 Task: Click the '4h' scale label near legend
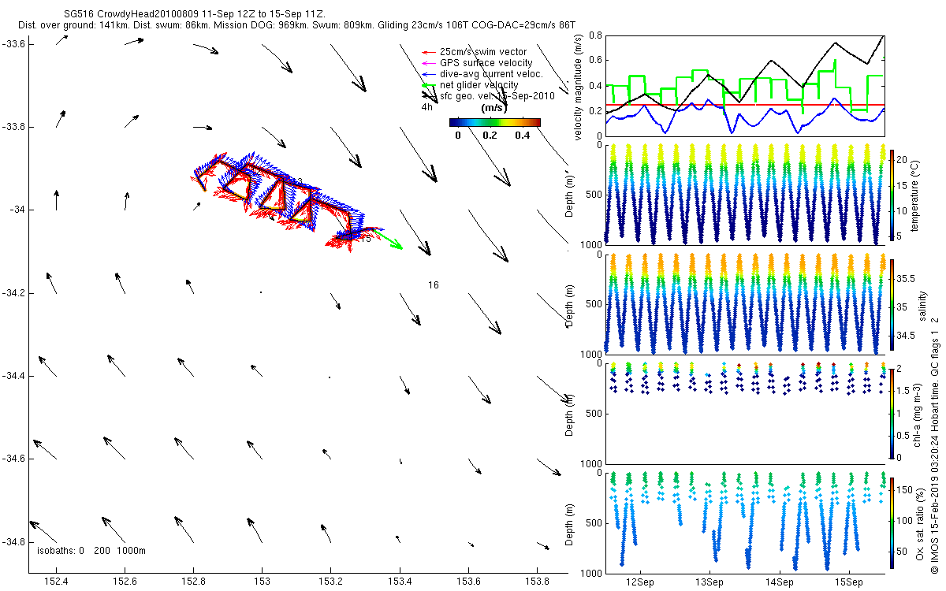click(426, 107)
